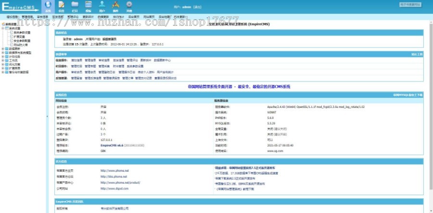
Task: Open http://www.digod.com company link
Action: click(115, 189)
